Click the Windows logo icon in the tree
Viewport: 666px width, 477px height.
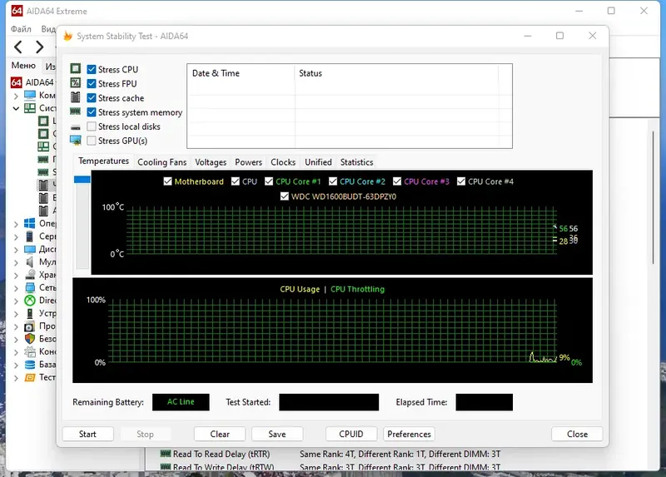click(30, 223)
